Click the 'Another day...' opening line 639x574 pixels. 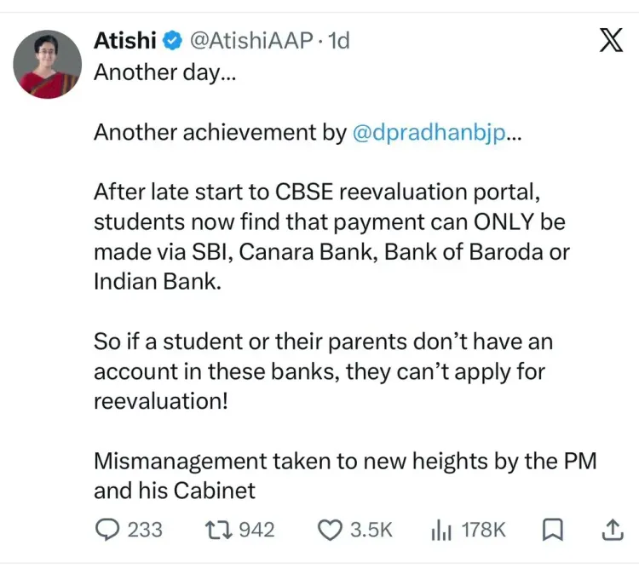click(x=164, y=72)
